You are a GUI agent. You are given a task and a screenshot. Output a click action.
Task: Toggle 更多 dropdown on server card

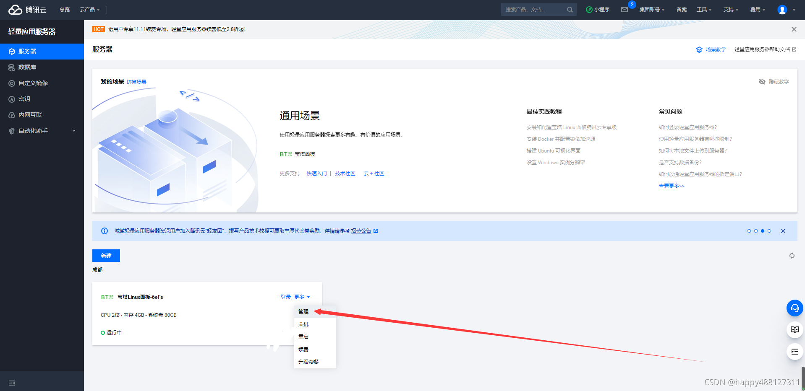point(302,297)
